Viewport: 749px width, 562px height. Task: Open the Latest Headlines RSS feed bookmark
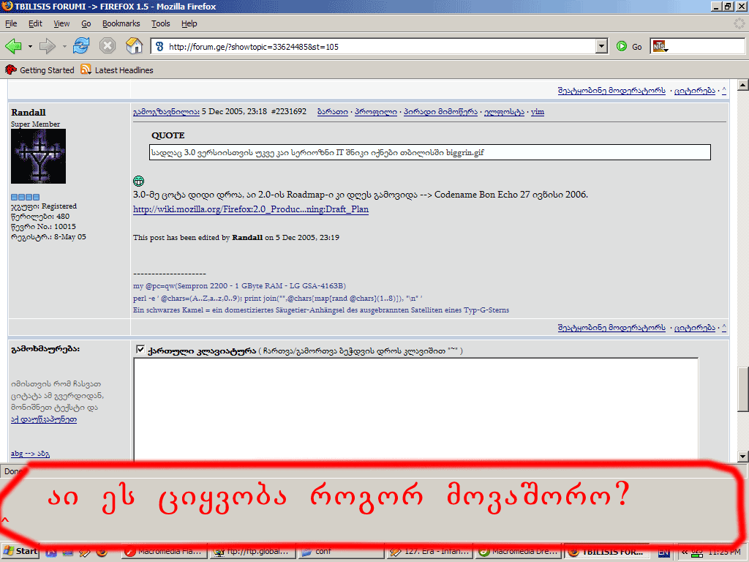click(x=117, y=70)
